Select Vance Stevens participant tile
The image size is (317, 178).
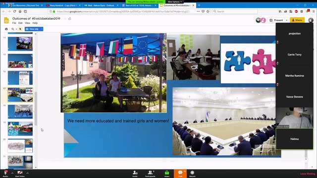pos(294,97)
